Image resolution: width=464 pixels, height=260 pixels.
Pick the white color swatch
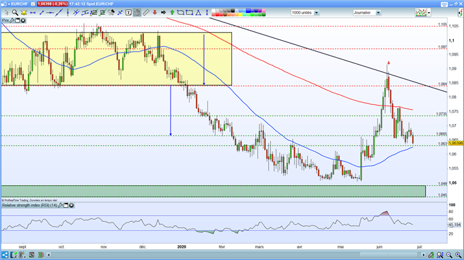(x=214, y=11)
